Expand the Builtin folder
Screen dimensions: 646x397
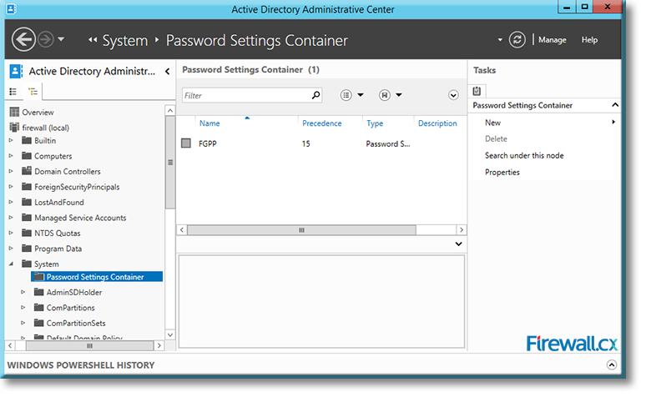tap(11, 140)
